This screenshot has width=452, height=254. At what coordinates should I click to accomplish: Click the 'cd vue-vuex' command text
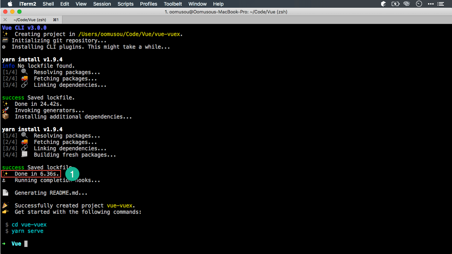pos(29,225)
